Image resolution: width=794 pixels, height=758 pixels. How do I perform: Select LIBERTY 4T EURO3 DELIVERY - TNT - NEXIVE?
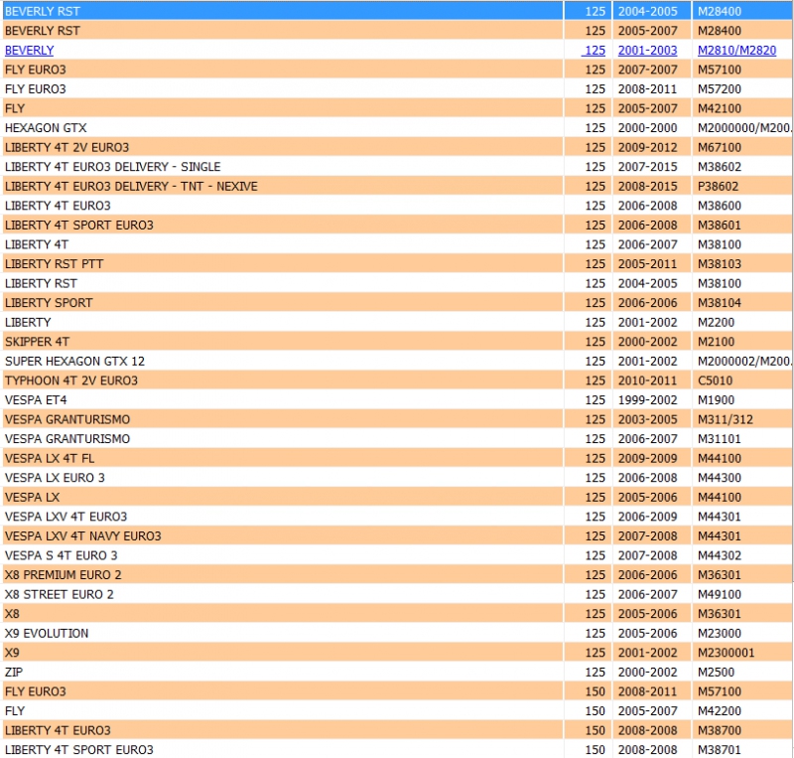click(397, 186)
